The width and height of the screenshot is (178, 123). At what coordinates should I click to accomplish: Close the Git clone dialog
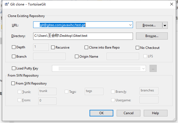(172, 4)
